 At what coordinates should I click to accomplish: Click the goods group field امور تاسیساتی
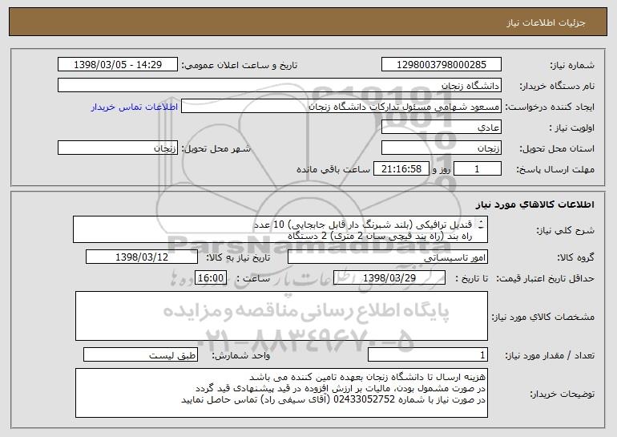[x=388, y=257]
